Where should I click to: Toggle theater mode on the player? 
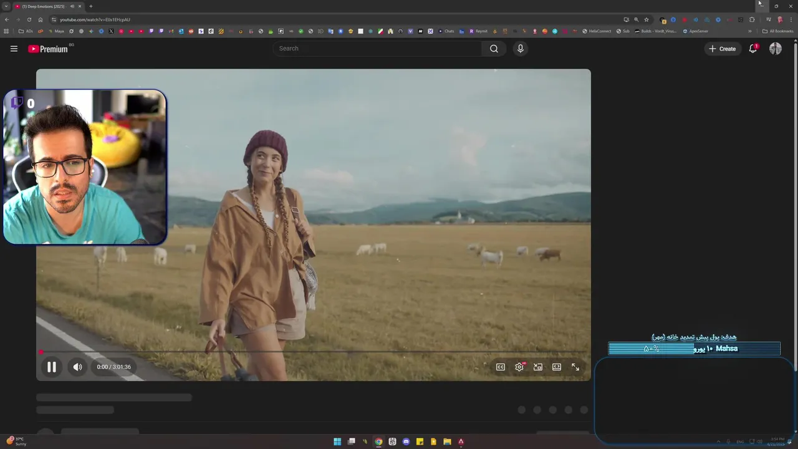click(x=557, y=367)
